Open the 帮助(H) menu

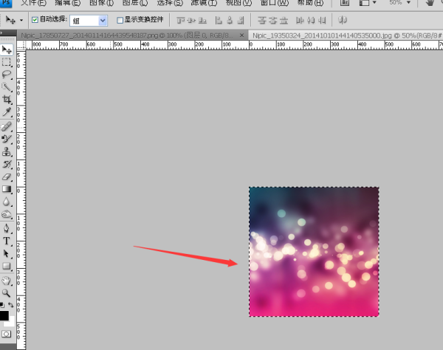point(310,3)
